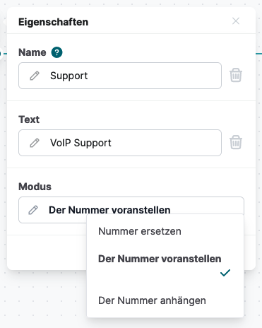Open the help tooltip next to Name
This screenshot has width=262, height=328.
click(x=57, y=52)
